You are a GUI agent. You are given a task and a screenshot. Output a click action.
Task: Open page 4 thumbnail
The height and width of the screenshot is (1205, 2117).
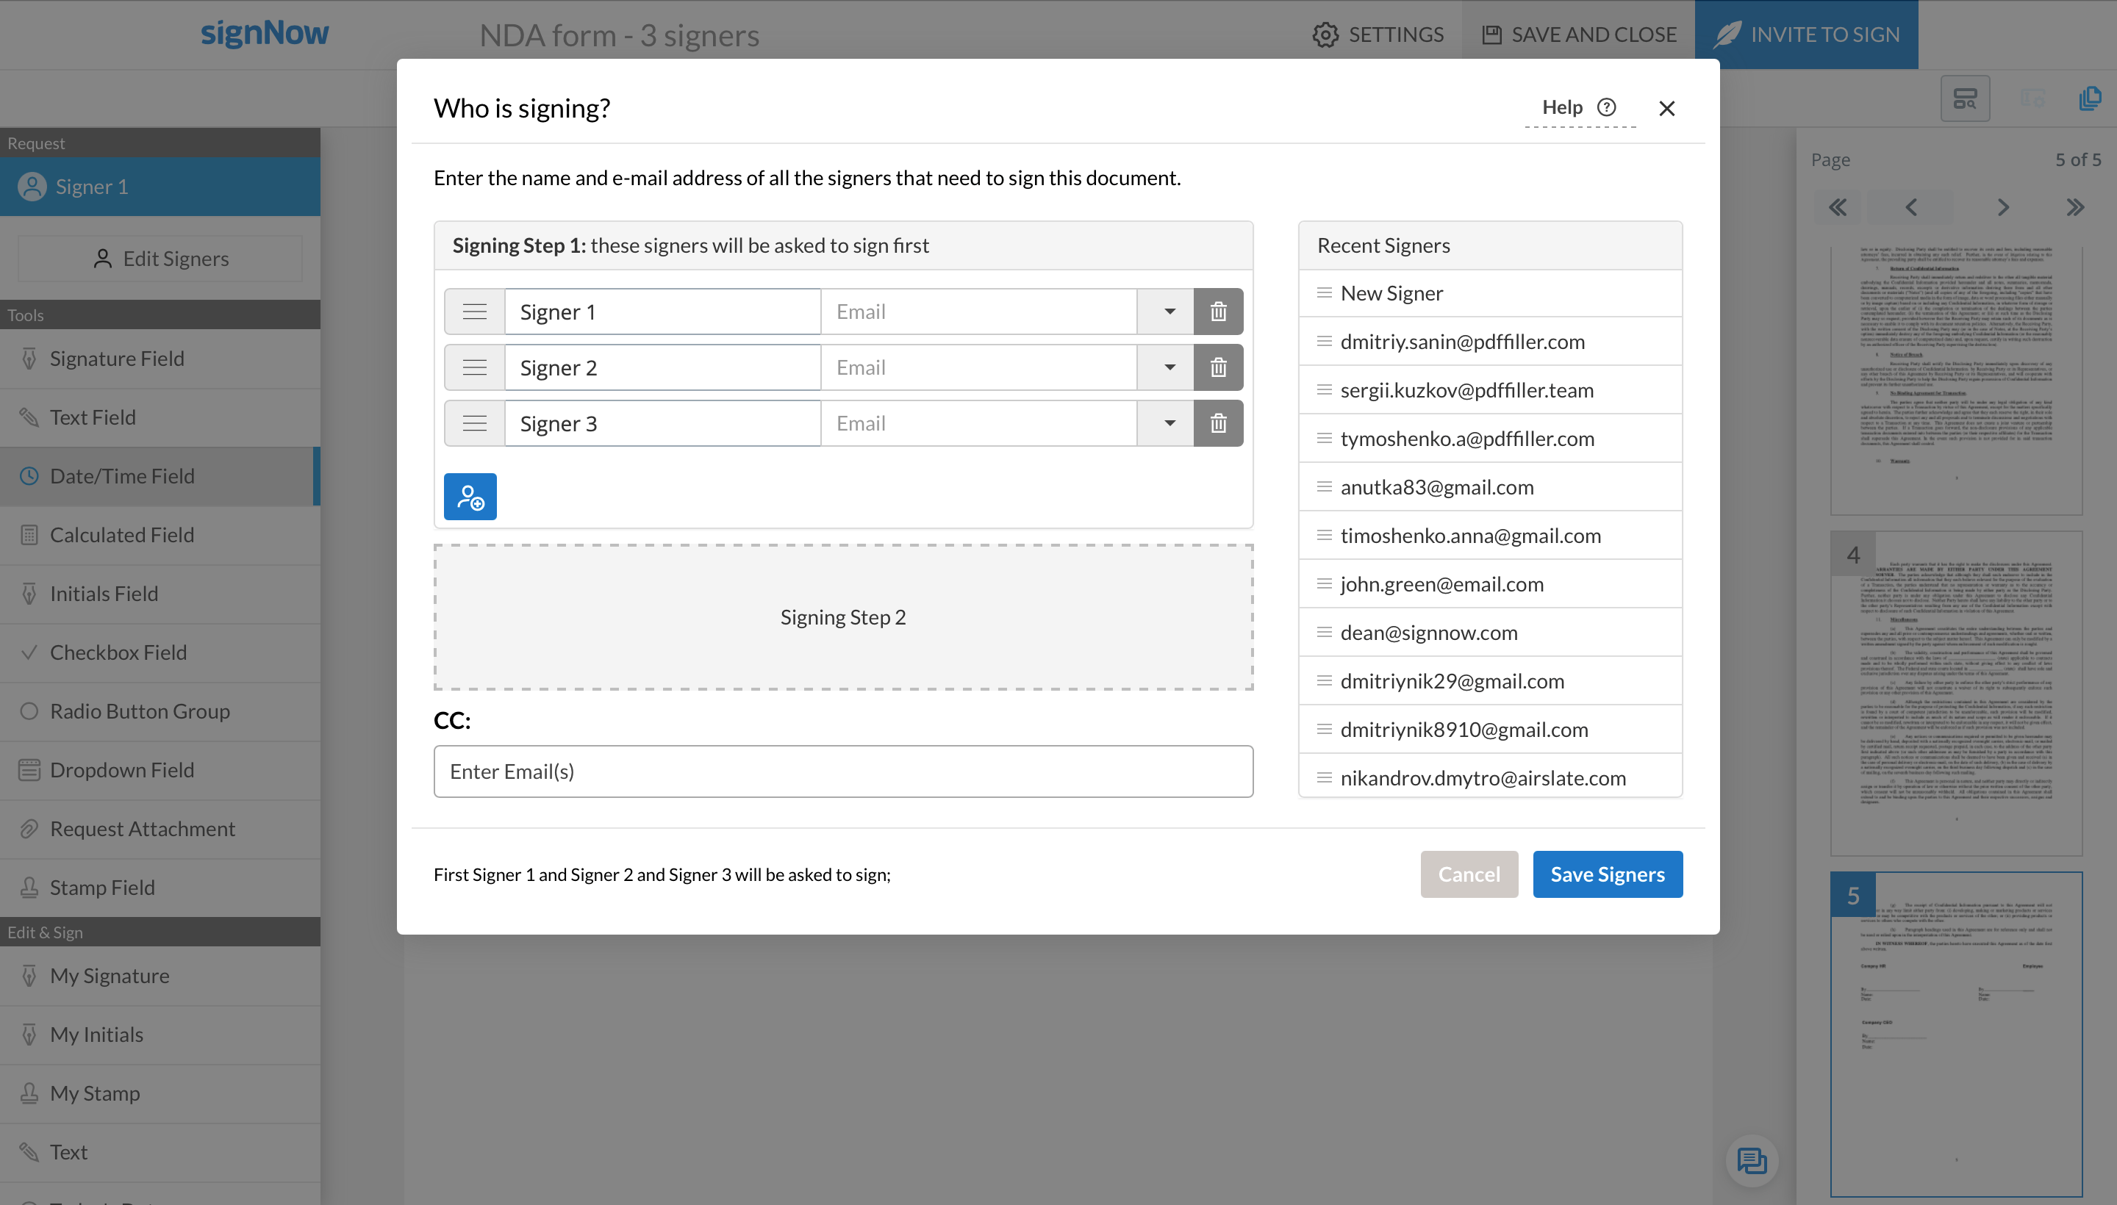1955,694
